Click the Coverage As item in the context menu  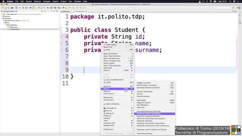click(118, 108)
